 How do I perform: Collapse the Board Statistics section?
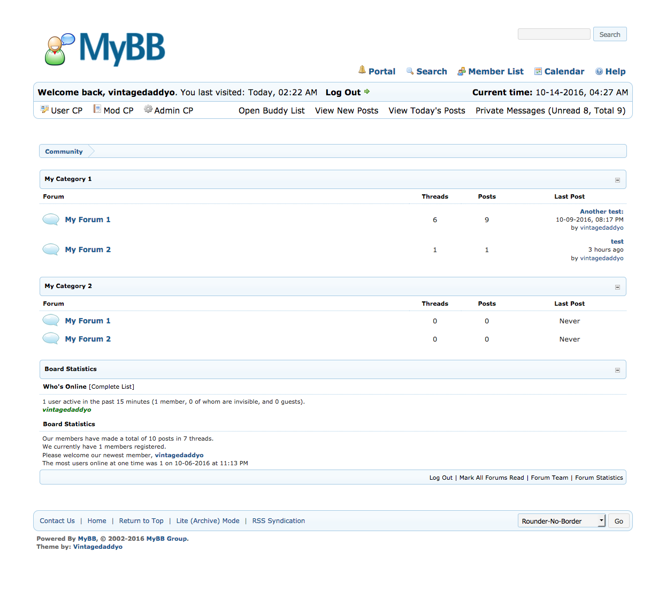(617, 370)
